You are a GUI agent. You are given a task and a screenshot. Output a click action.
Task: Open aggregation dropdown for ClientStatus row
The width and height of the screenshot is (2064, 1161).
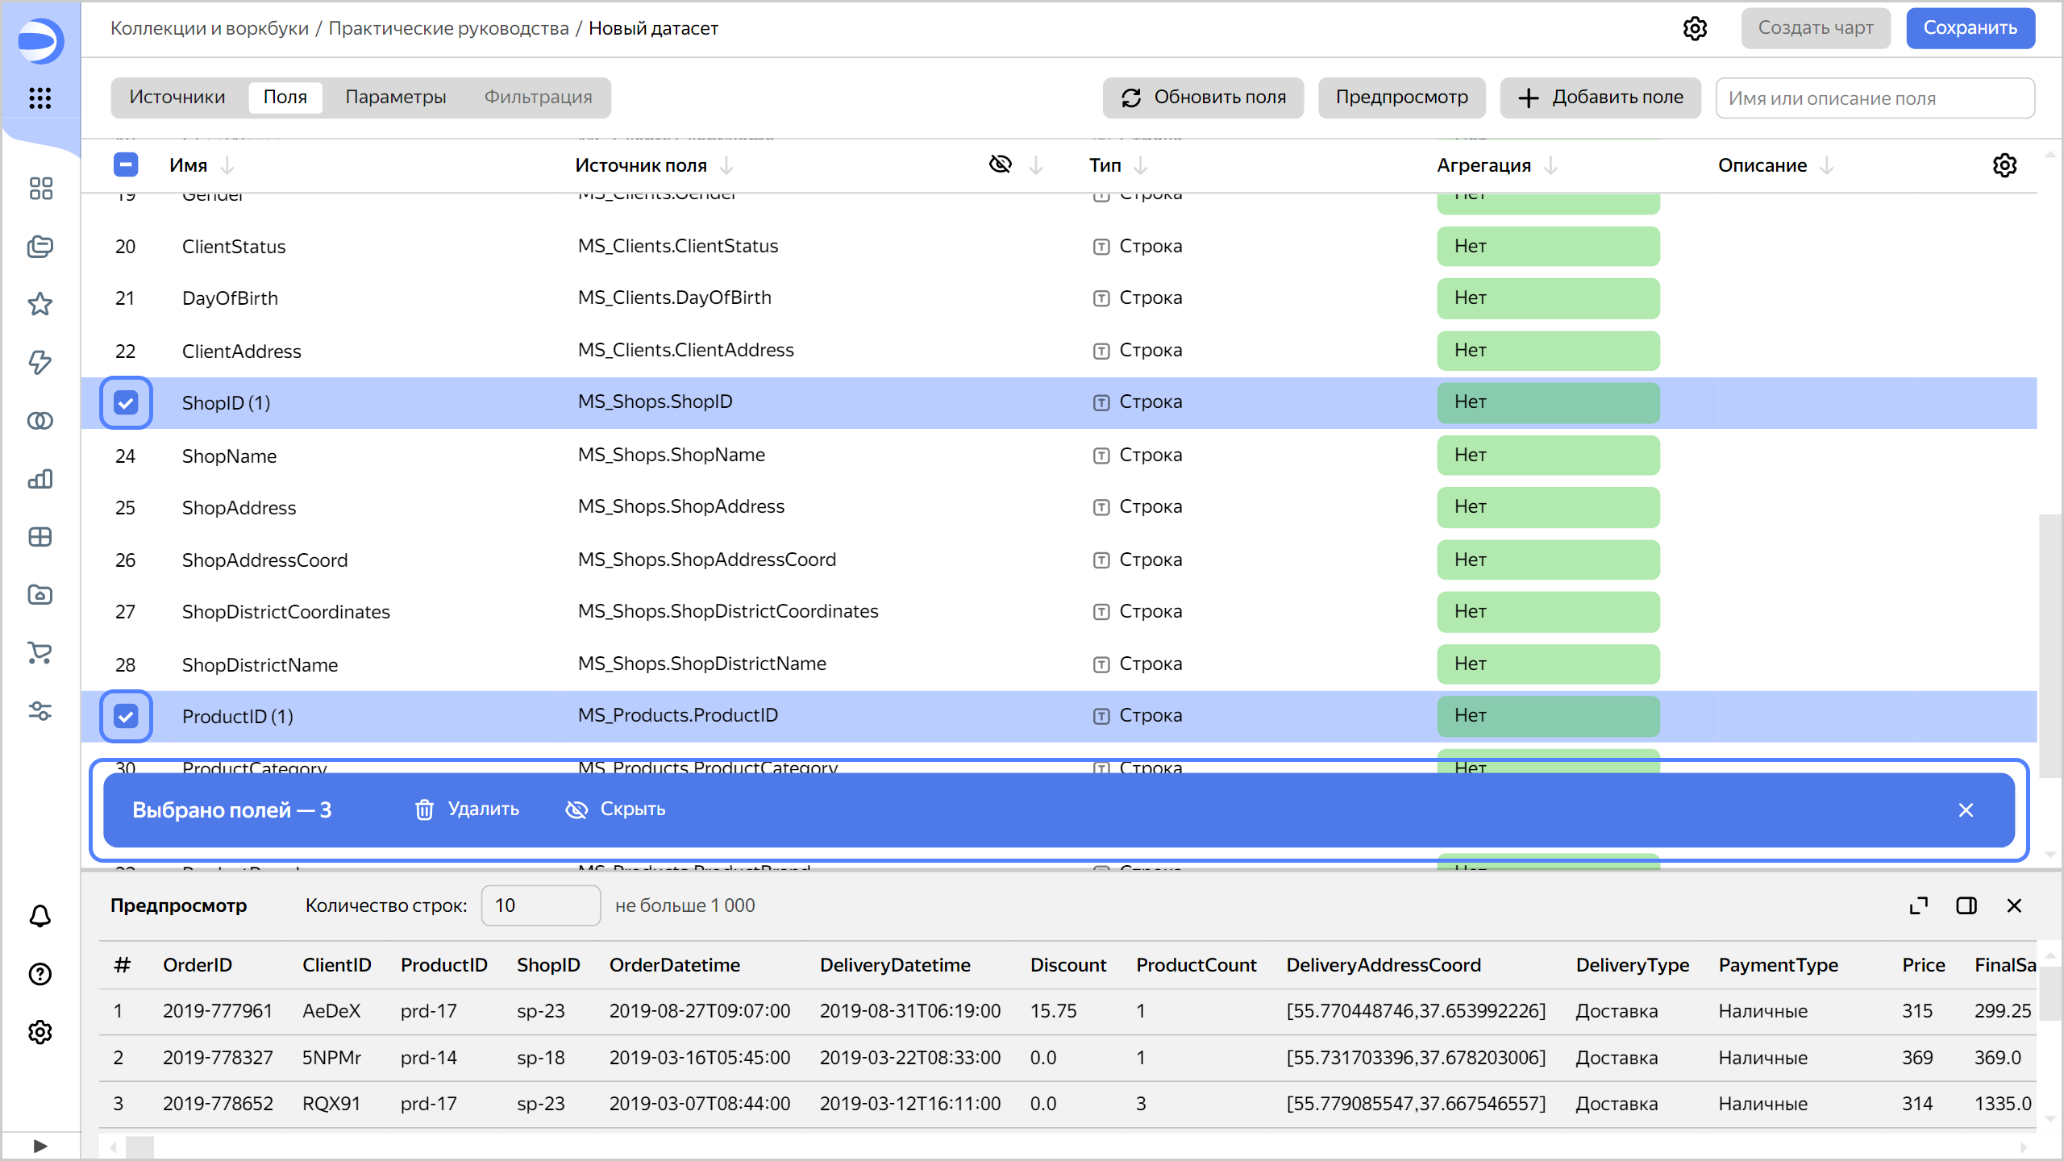click(x=1547, y=246)
